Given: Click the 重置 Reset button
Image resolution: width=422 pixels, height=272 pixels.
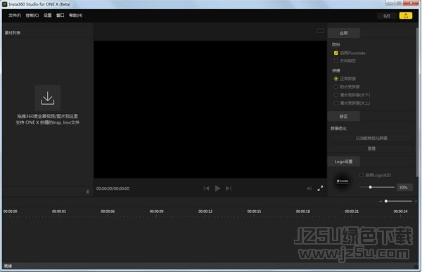Looking at the screenshot, I should [x=371, y=148].
